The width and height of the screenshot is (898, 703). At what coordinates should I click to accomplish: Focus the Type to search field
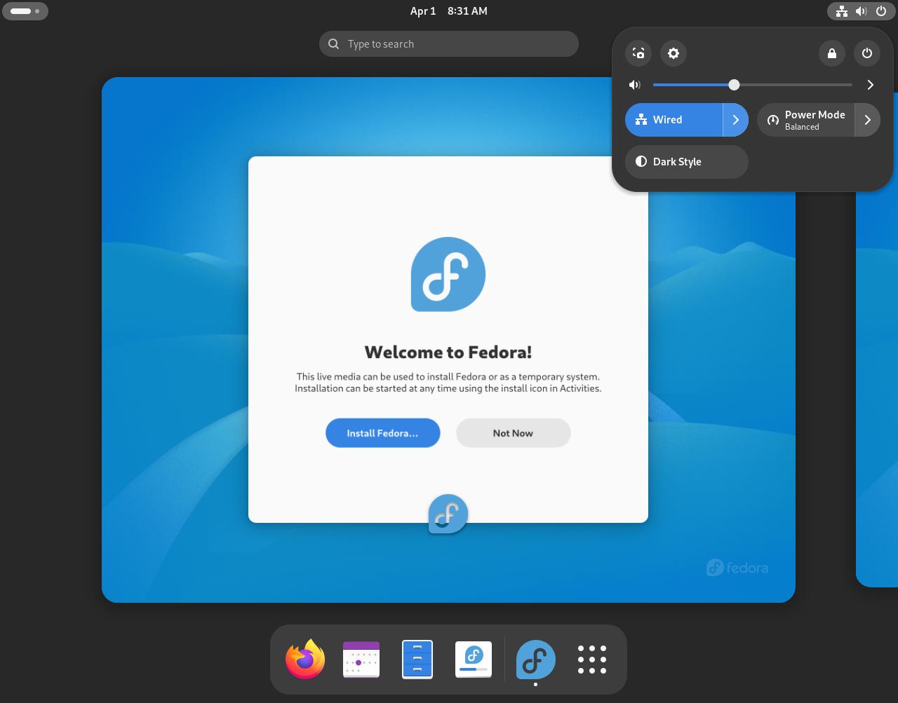coord(449,43)
